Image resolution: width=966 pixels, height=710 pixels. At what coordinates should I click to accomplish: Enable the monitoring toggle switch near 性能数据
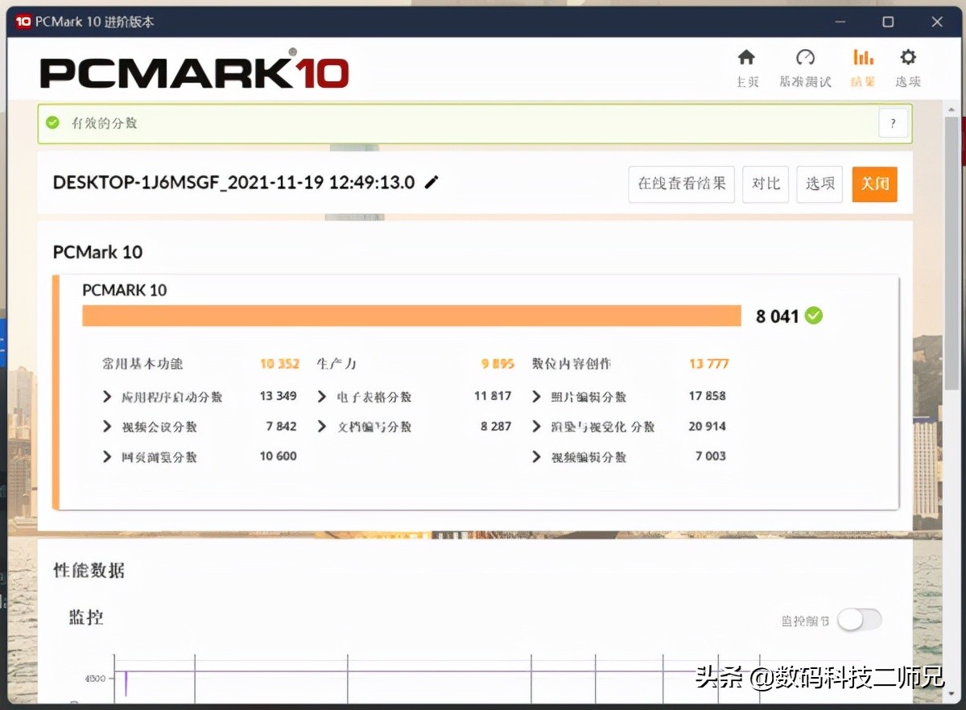pyautogui.click(x=860, y=620)
